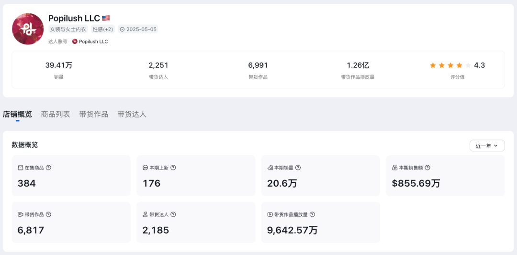This screenshot has height=255, width=517.
Task: Click the 2025-05-05 date tag
Action: point(138,29)
